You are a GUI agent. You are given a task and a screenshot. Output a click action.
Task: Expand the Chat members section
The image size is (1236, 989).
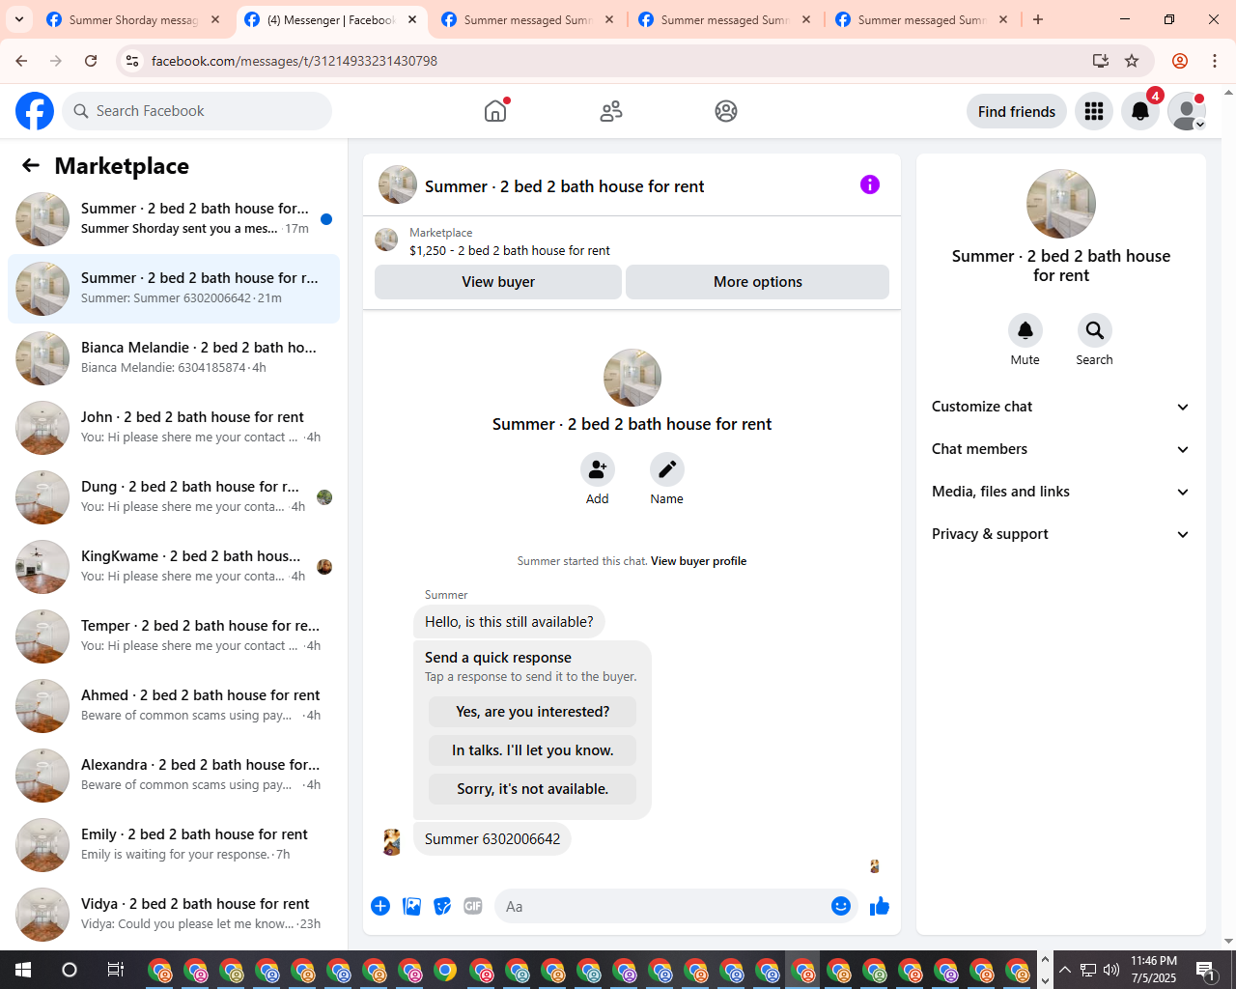pos(1060,449)
